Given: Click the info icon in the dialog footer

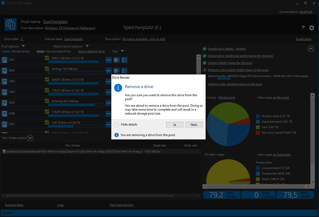Looking at the screenshot, I should [x=117, y=135].
